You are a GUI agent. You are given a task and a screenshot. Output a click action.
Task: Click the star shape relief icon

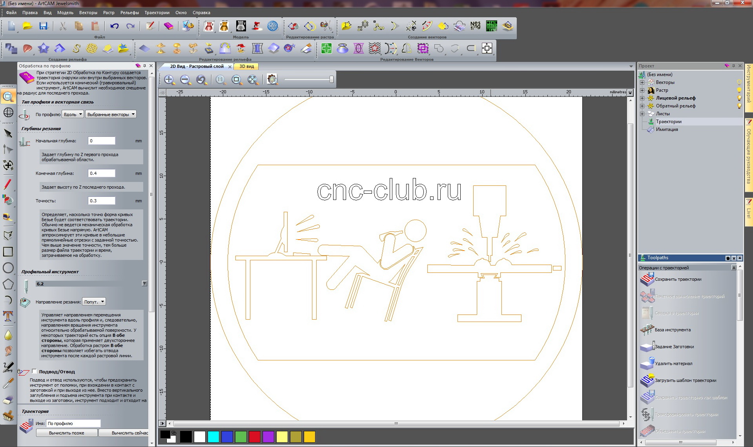click(x=44, y=48)
